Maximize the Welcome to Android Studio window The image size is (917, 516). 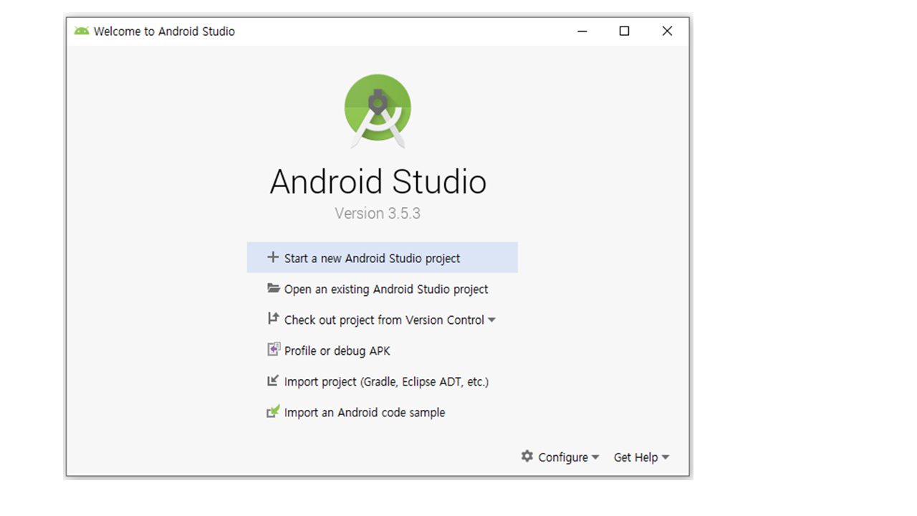point(624,31)
